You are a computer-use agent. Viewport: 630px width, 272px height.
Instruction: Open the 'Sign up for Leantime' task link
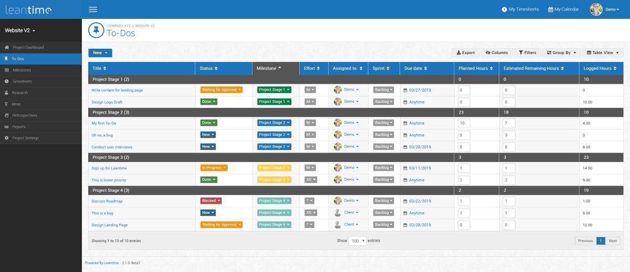tap(109, 168)
